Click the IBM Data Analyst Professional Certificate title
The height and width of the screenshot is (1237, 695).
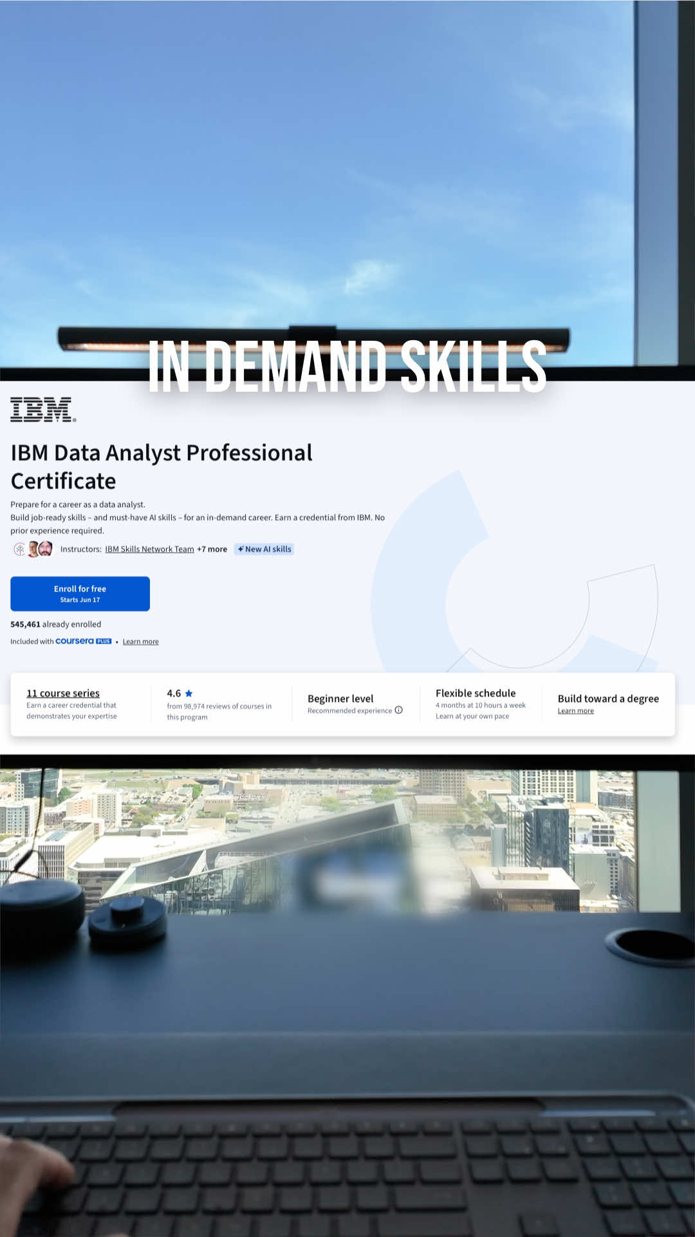click(162, 466)
